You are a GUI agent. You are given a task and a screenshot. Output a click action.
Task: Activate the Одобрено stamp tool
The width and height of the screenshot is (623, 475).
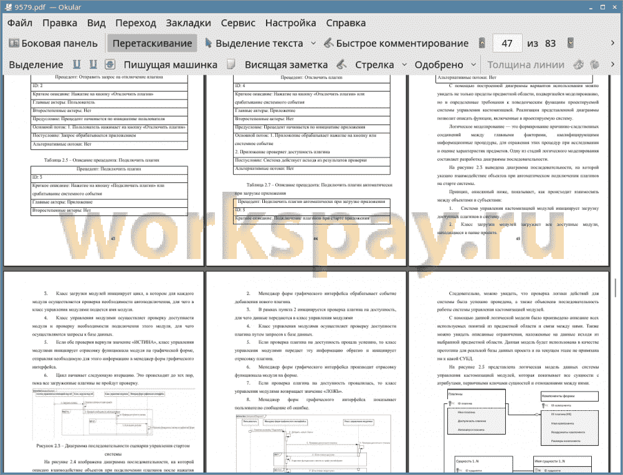click(x=439, y=65)
